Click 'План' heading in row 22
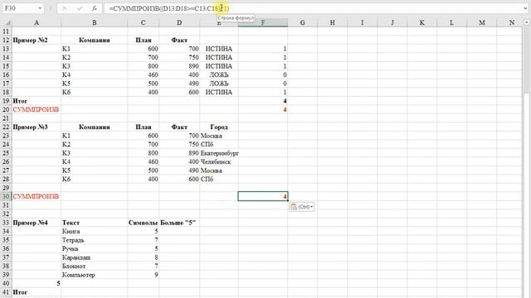Viewport: 531px width, 298px height. (x=144, y=127)
